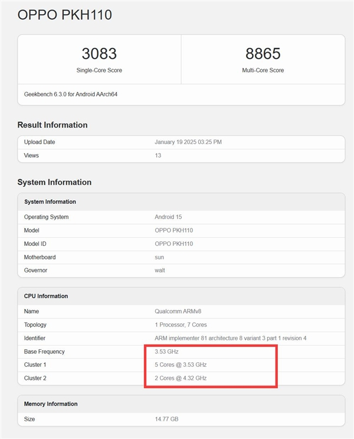Select the memory Size value 14.77 GB

point(166,419)
